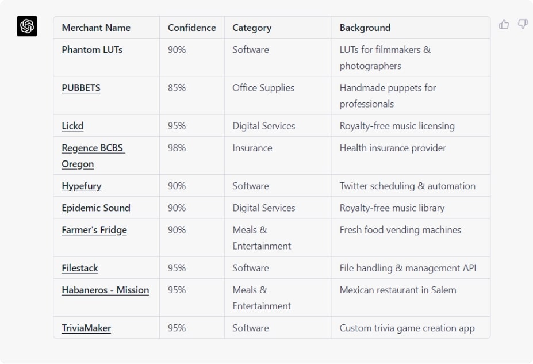Click the Background column header
Screen dimensions: 533x364
[x=365, y=28]
